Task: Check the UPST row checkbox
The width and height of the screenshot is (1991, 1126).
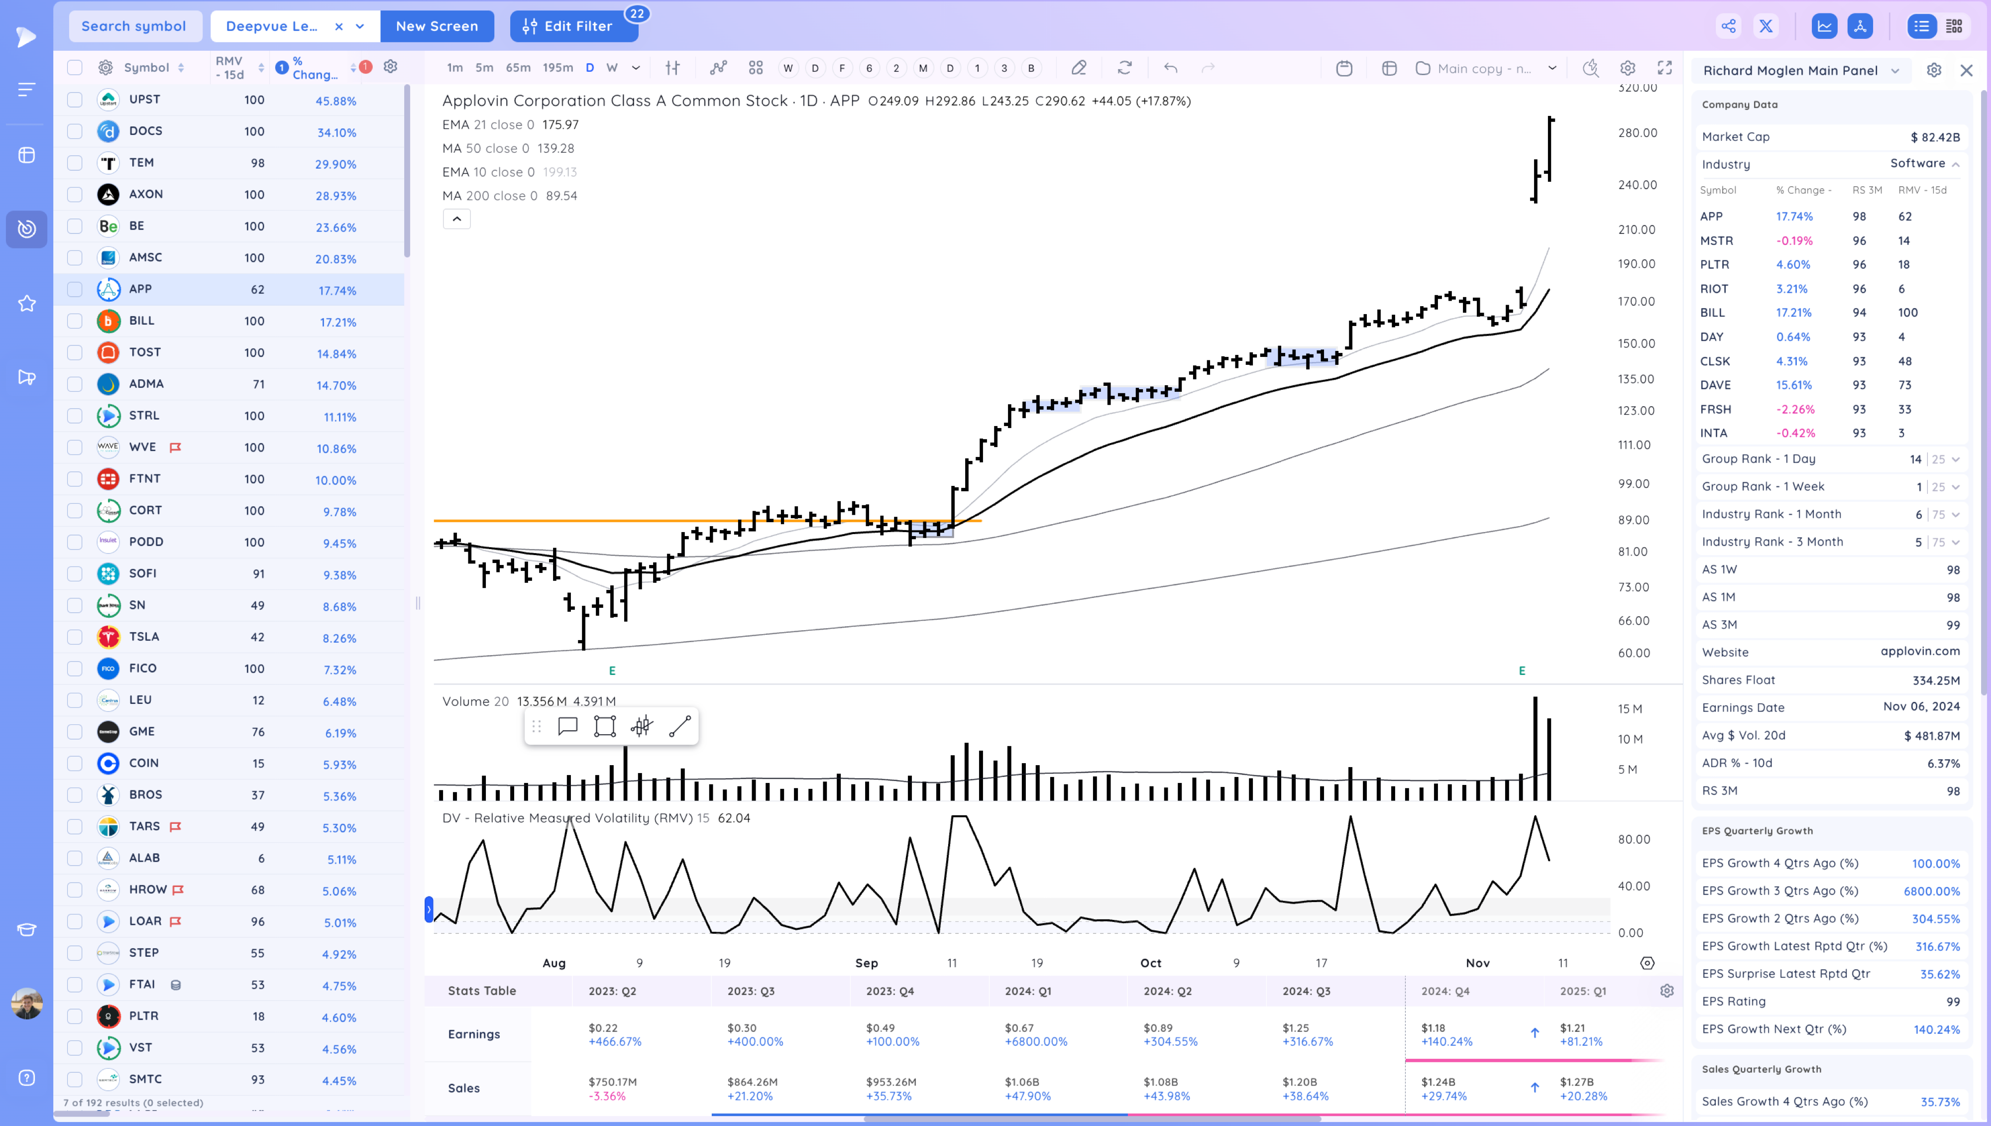Action: point(75,100)
